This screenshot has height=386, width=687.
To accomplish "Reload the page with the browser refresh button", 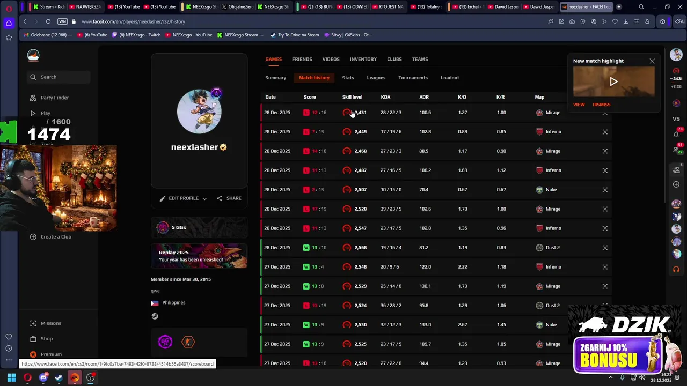I will click(48, 21).
